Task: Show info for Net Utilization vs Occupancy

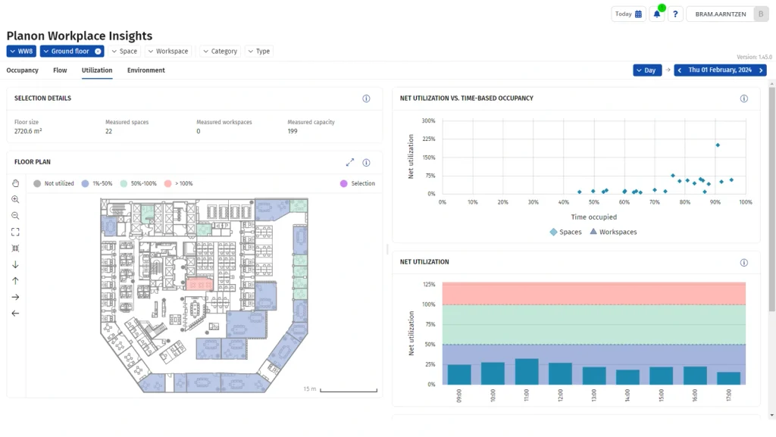Action: (744, 98)
